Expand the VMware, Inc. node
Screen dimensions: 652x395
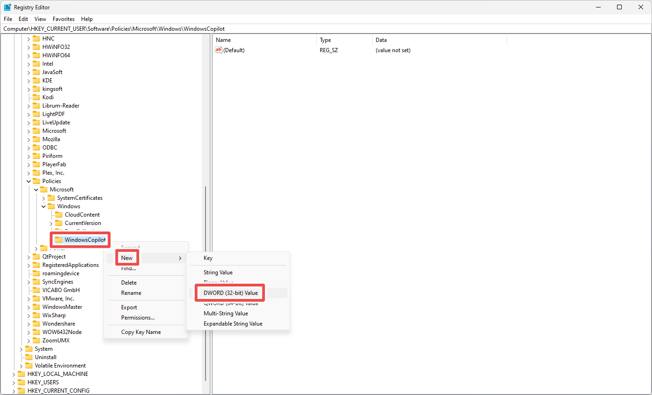pyautogui.click(x=28, y=299)
